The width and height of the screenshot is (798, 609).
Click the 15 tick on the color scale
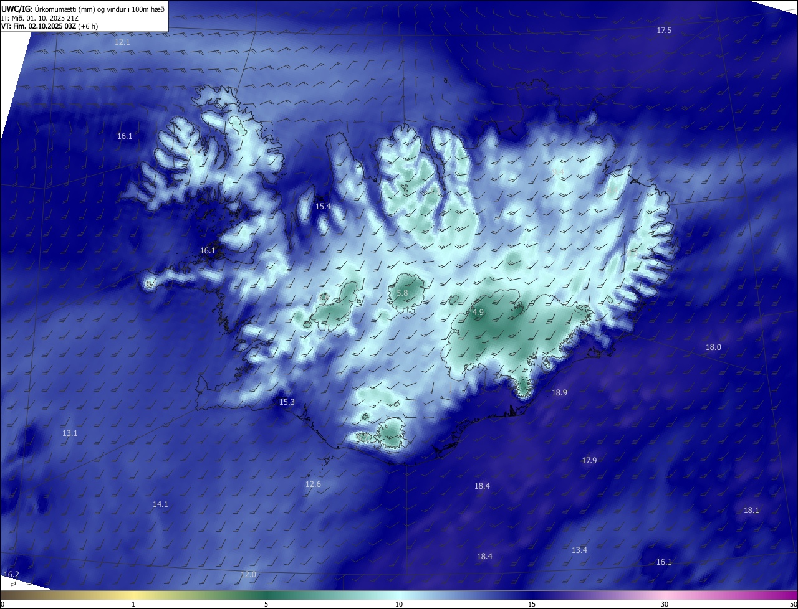click(x=532, y=604)
